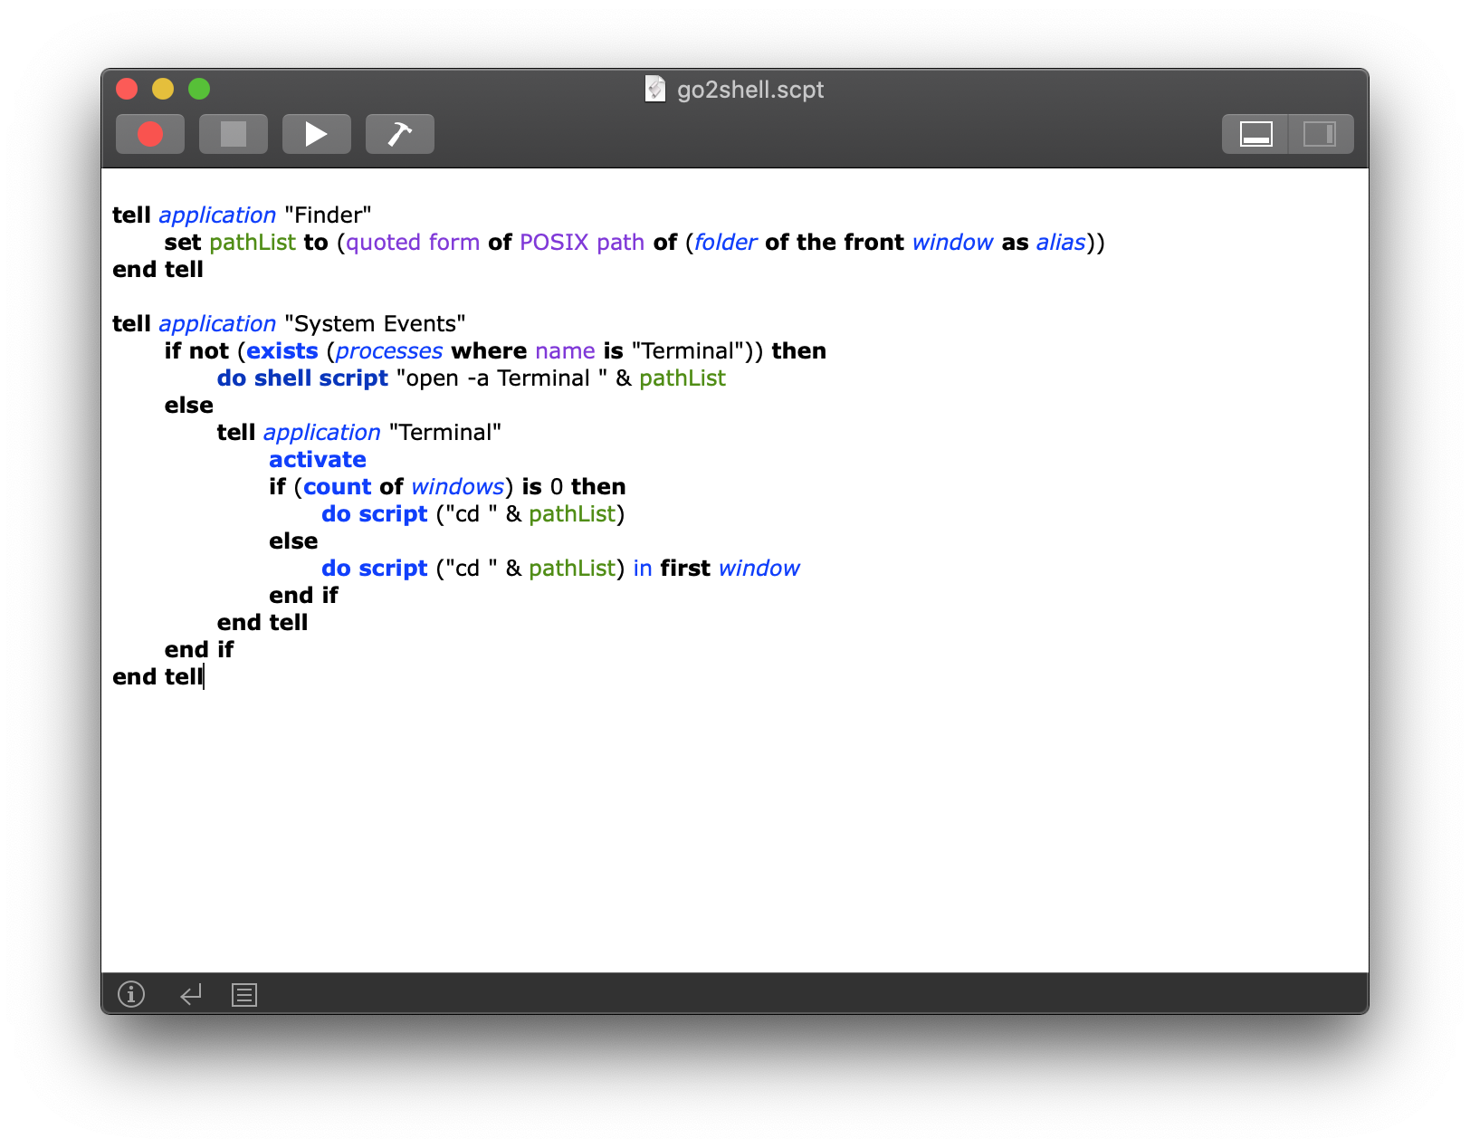Click the go2shell.scpt document proxy icon
This screenshot has height=1148, width=1470.
[654, 89]
